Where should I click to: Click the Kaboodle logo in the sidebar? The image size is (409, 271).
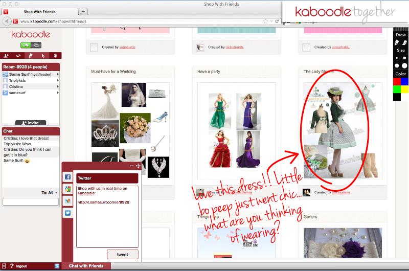[31, 34]
